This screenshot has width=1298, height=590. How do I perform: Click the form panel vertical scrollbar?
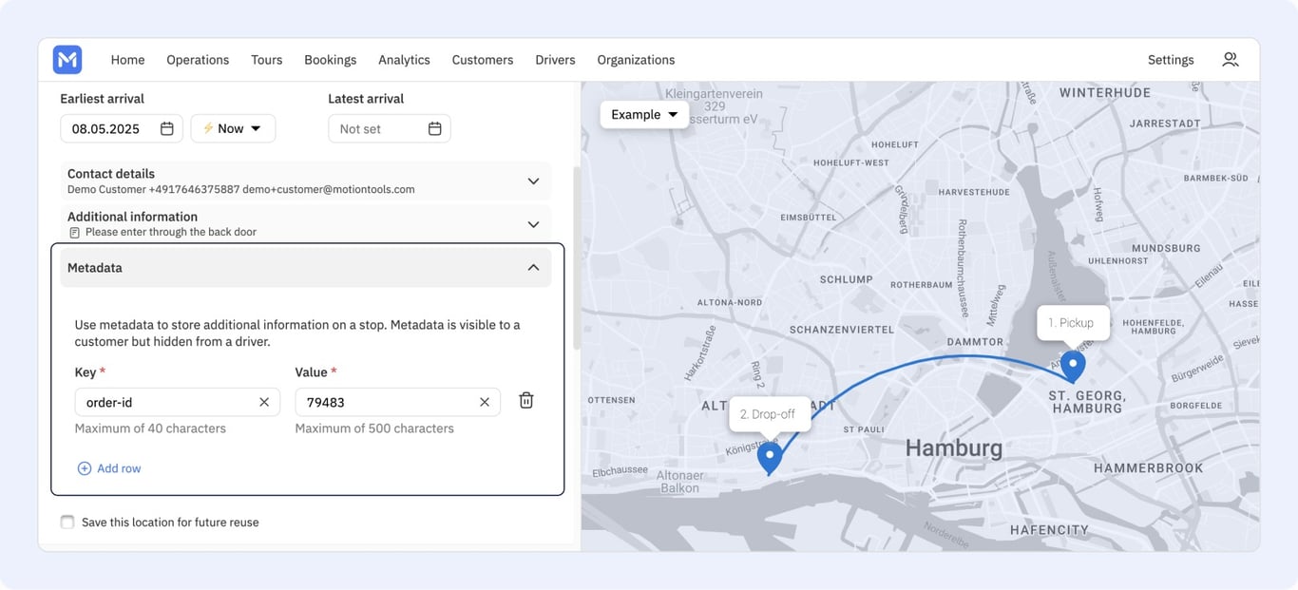tap(576, 258)
